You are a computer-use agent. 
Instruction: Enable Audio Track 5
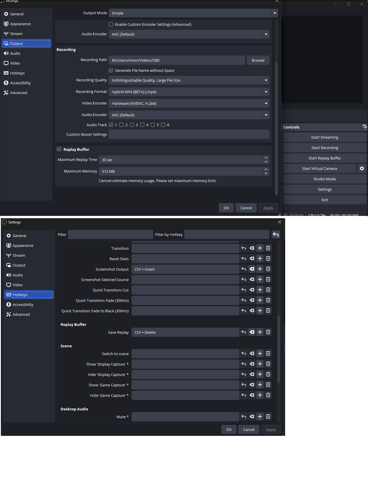point(153,125)
